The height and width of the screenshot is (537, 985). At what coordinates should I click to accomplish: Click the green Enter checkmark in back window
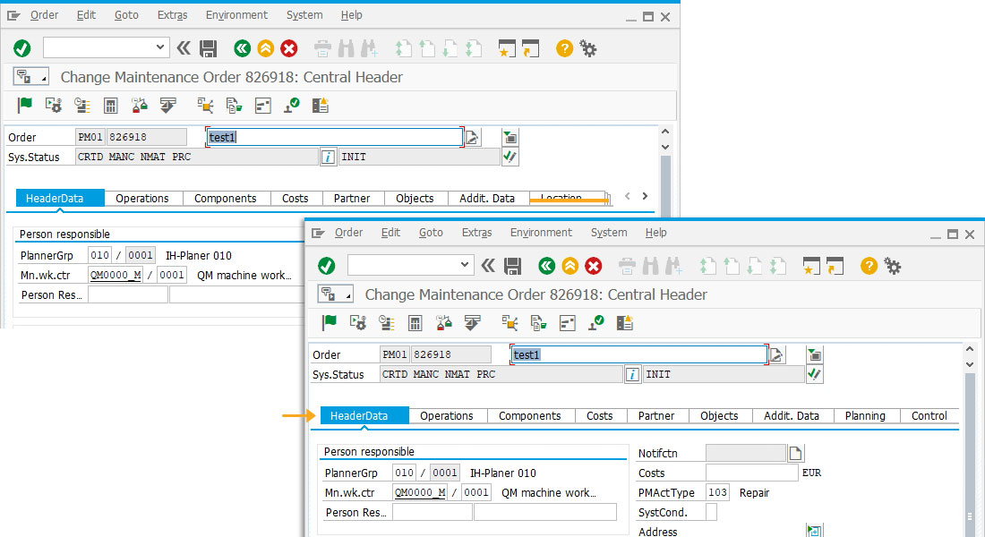pyautogui.click(x=22, y=48)
